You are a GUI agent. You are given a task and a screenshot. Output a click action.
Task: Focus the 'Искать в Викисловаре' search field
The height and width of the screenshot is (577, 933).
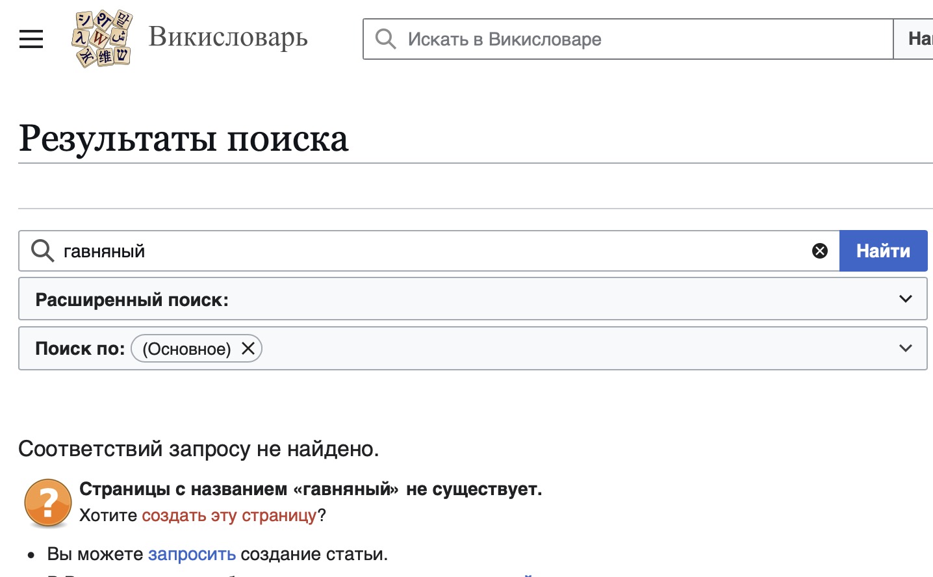coord(628,39)
